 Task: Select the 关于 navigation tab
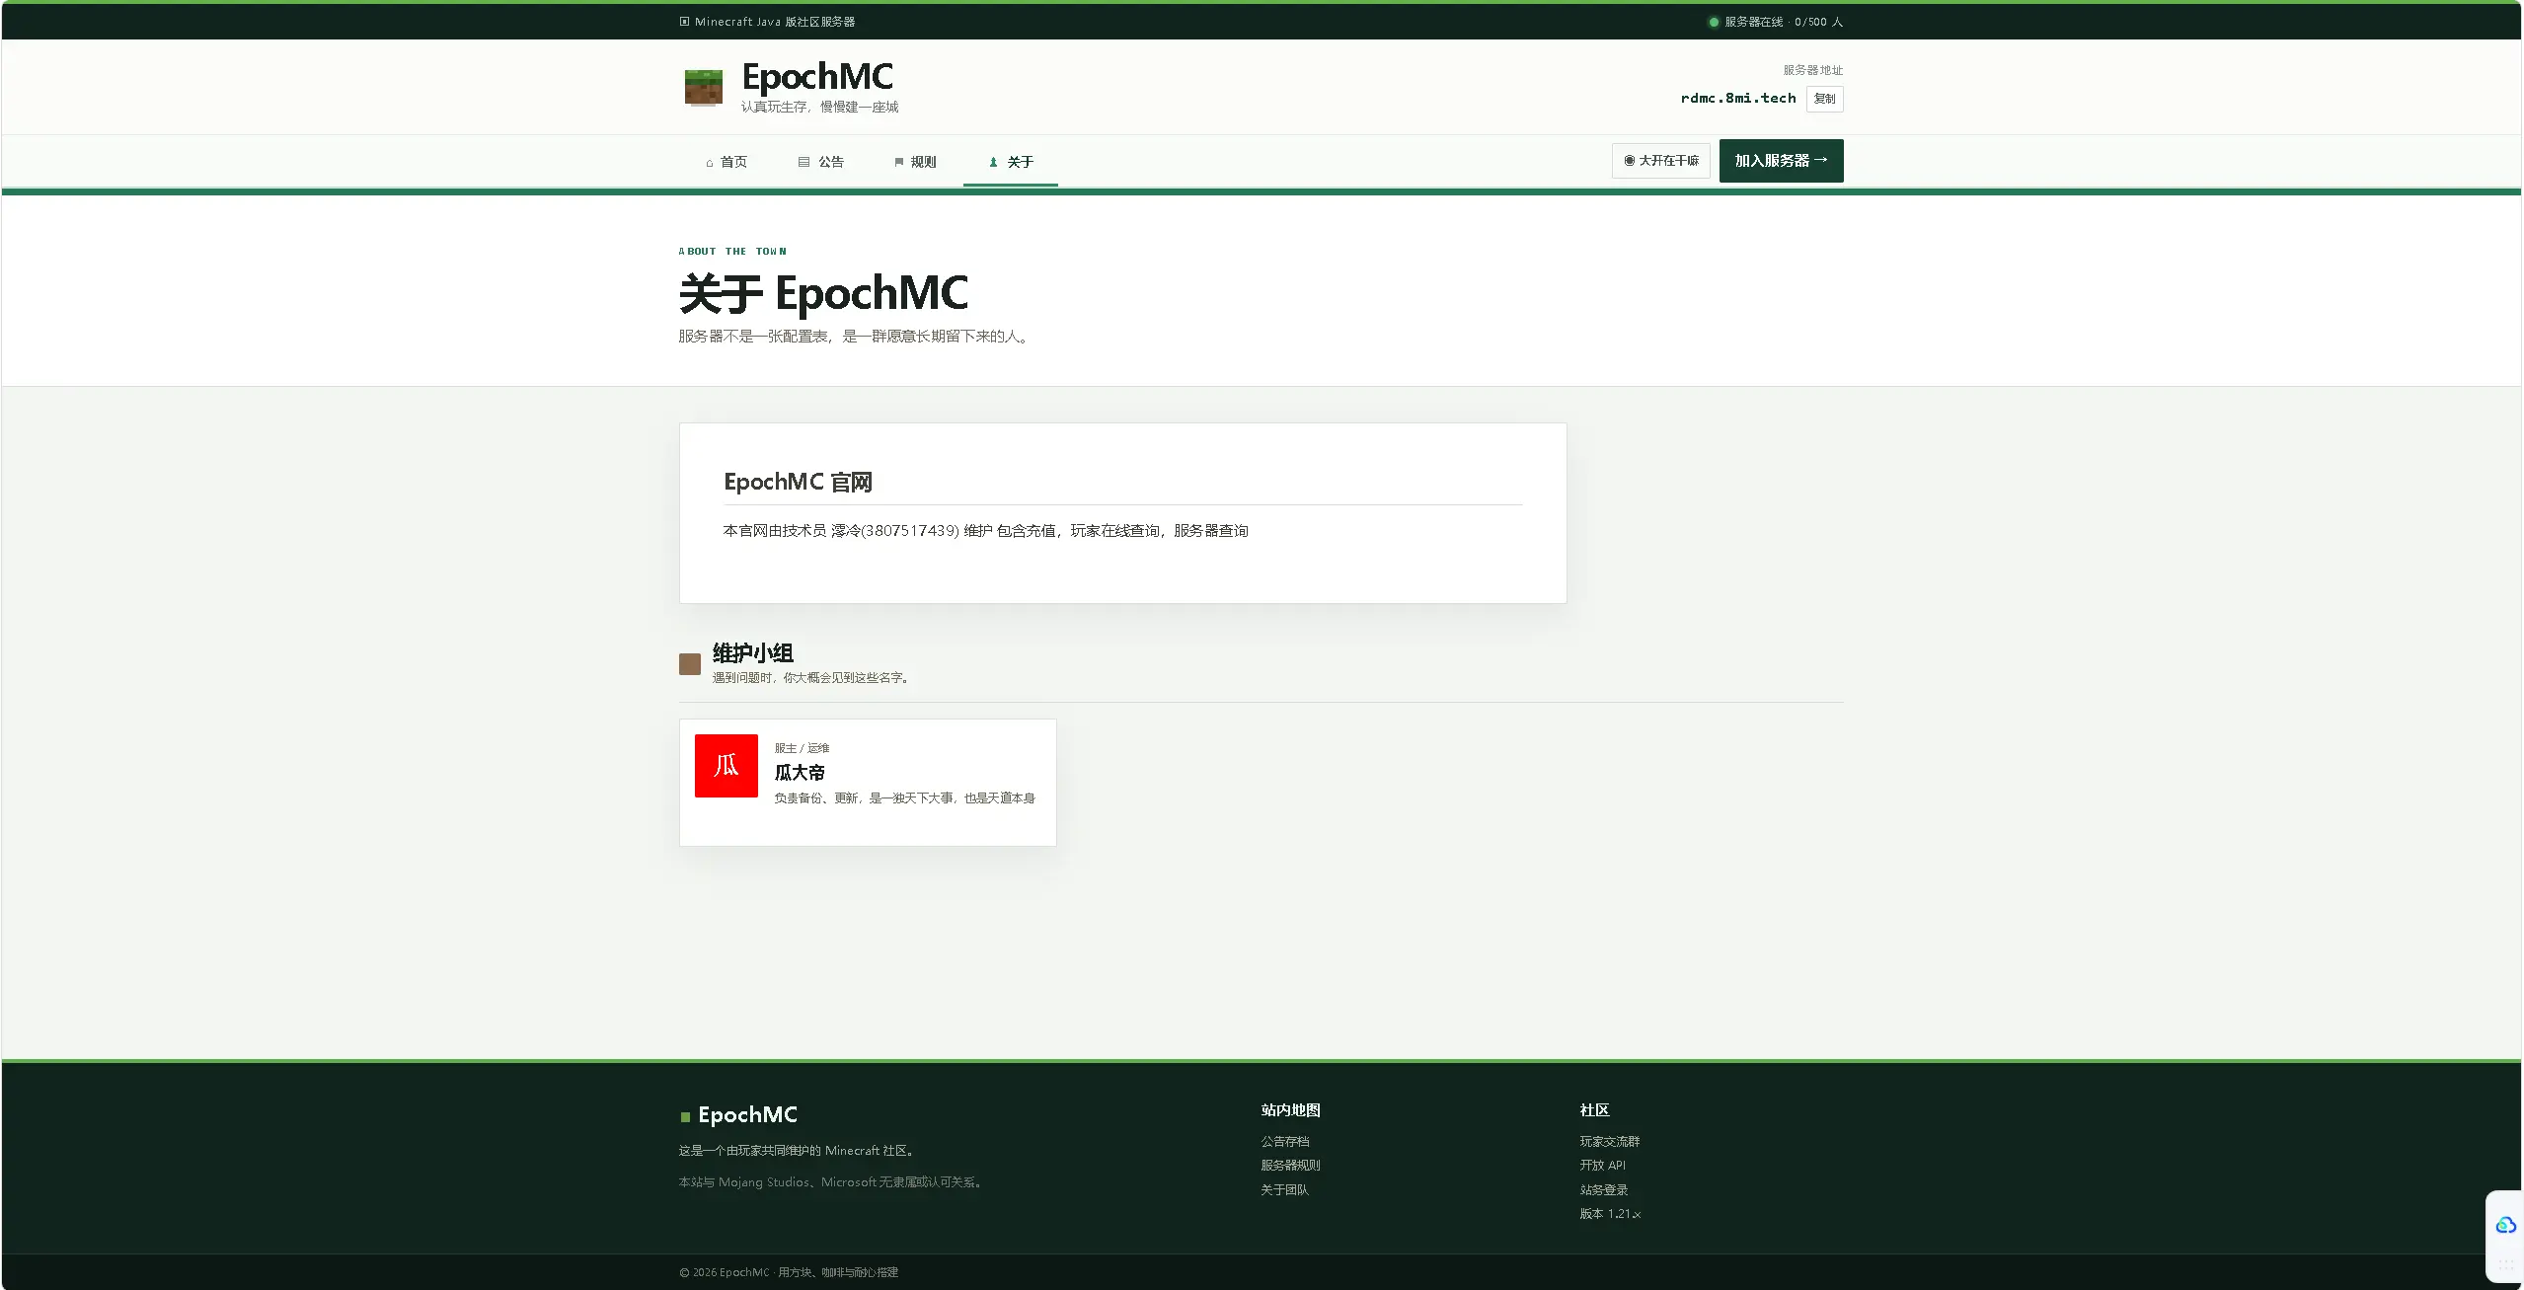point(1011,162)
